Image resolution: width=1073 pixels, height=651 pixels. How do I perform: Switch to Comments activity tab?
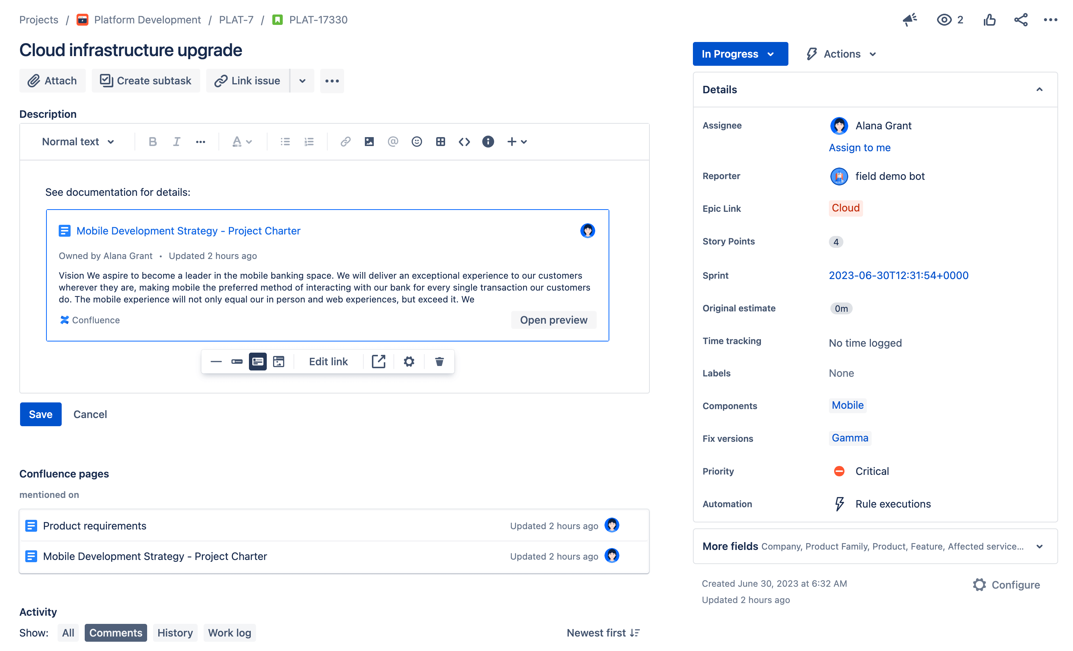coord(116,632)
